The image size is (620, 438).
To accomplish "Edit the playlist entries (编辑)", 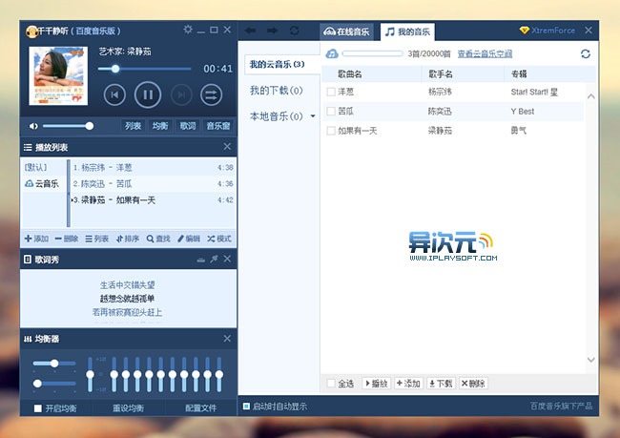I will [x=189, y=239].
